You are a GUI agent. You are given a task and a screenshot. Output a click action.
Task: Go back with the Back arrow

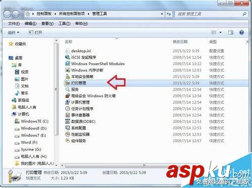pyautogui.click(x=7, y=14)
